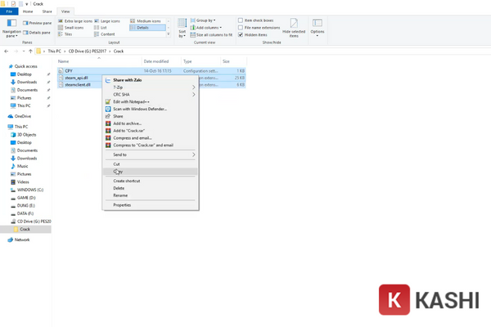Go up one folder level
The width and height of the screenshot is (491, 327).
pyautogui.click(x=30, y=51)
